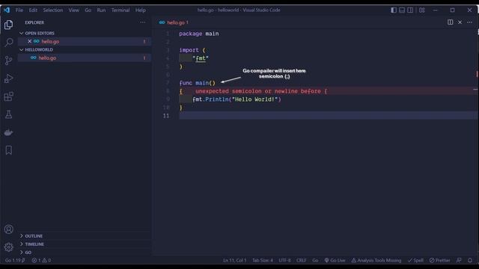The height and width of the screenshot is (269, 479).
Task: Toggle primary side bar layout
Action: [x=394, y=10]
